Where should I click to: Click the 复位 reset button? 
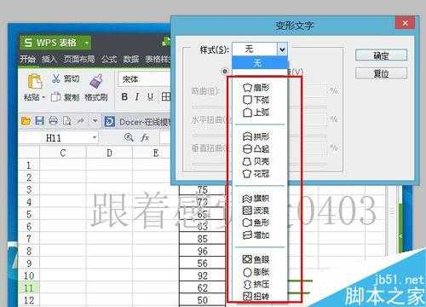381,73
